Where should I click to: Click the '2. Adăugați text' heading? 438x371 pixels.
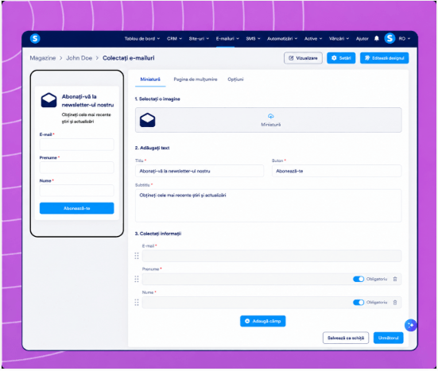coord(153,148)
